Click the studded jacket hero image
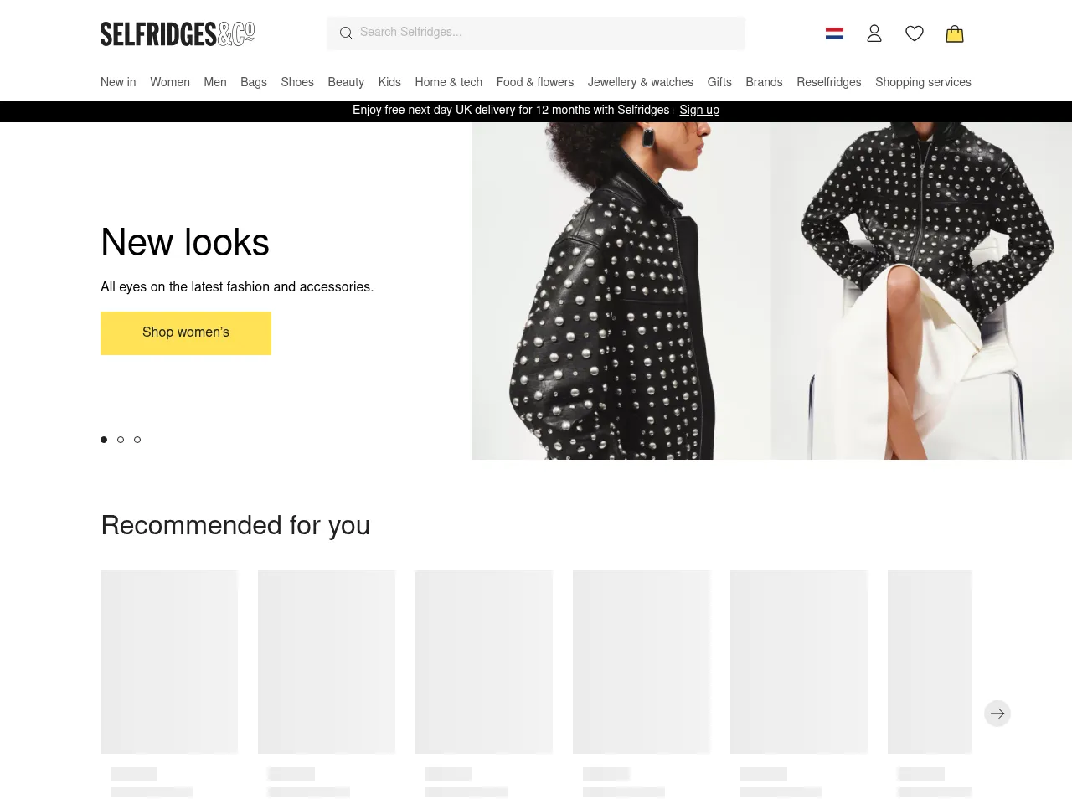 pyautogui.click(x=771, y=291)
